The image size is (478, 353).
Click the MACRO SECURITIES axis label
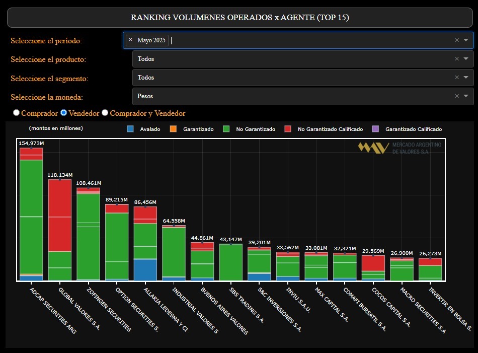[x=423, y=310]
